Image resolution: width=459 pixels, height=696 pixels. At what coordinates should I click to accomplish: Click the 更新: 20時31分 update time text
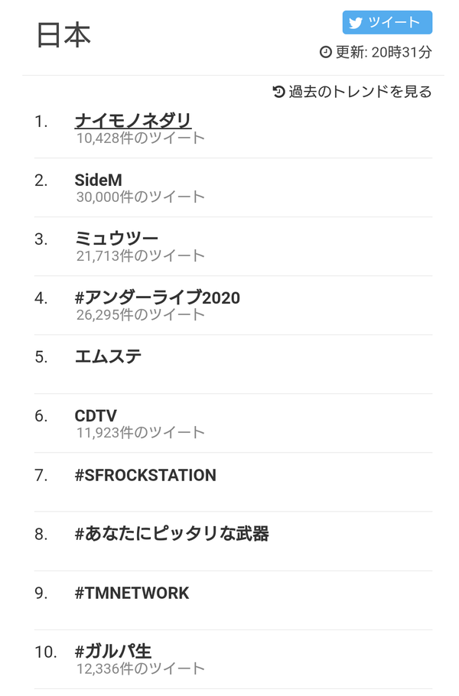coord(383,52)
